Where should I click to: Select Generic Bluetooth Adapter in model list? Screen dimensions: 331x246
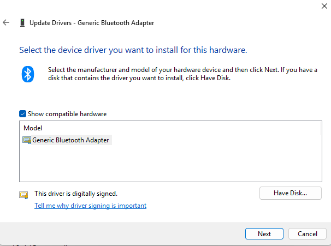coord(70,140)
